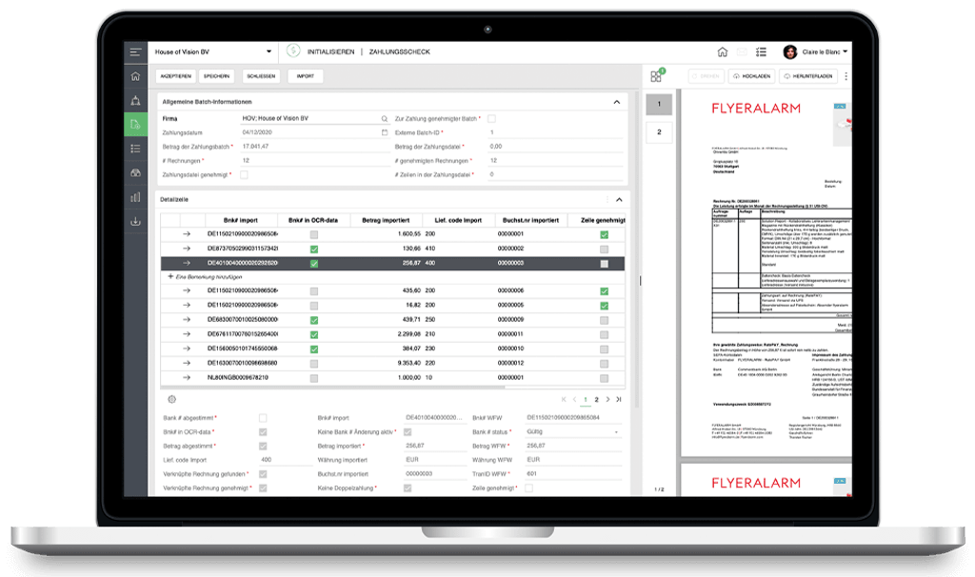Click the Akzeptieren button

(176, 76)
